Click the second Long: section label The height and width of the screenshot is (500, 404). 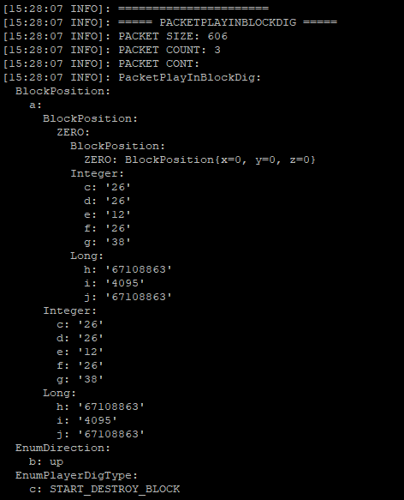coord(60,393)
